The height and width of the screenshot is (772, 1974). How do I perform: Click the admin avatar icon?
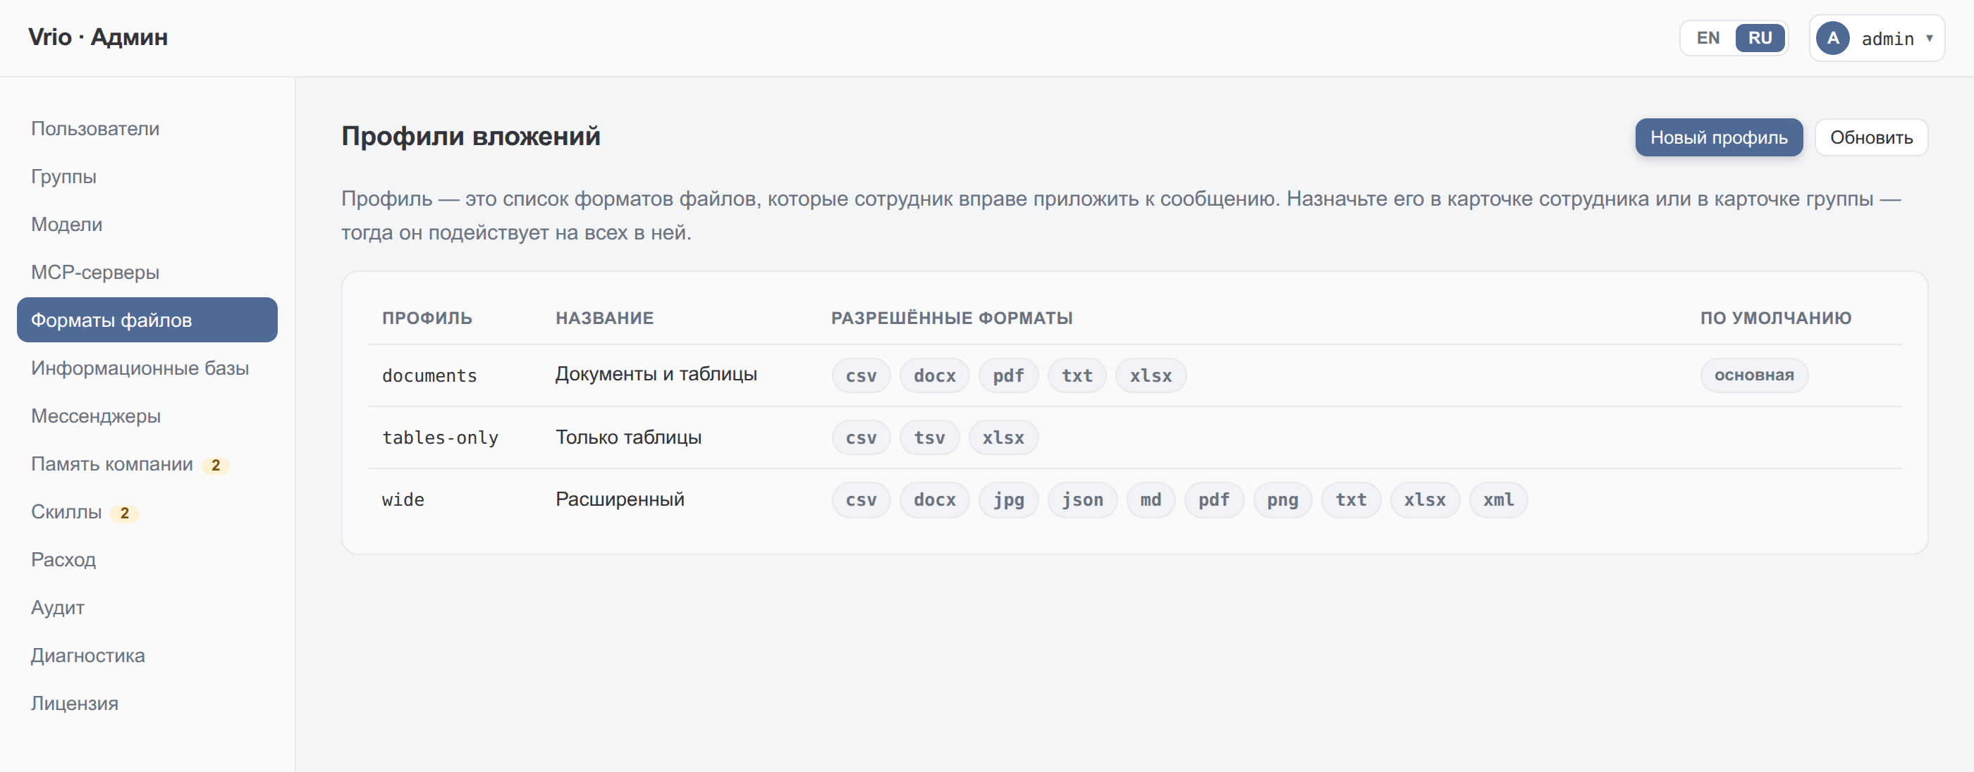pos(1832,38)
